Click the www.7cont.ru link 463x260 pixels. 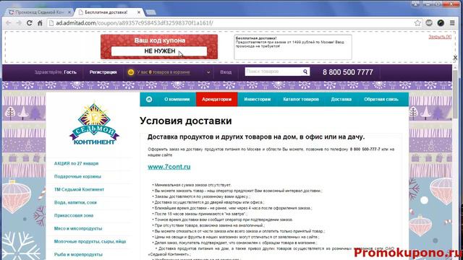[x=169, y=167]
